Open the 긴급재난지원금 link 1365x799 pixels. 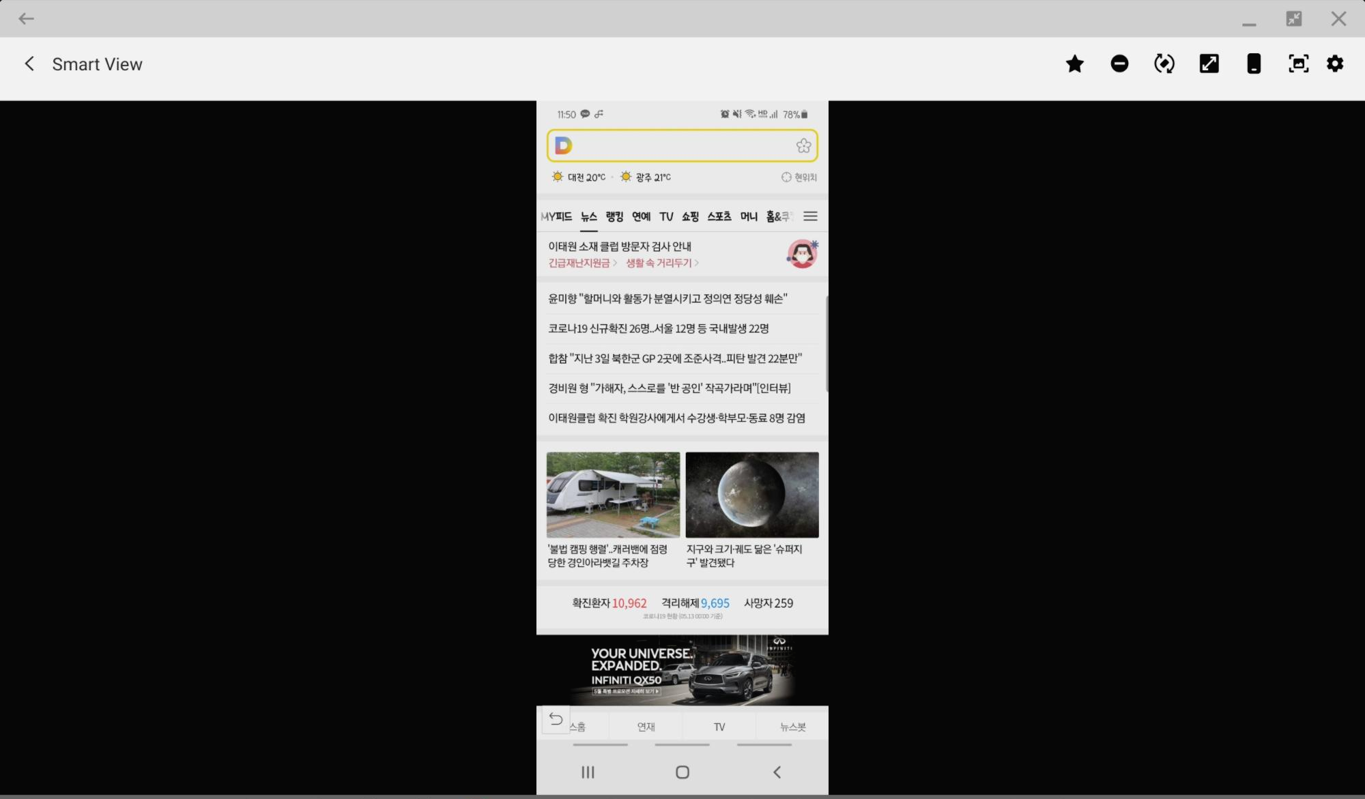[x=579, y=263]
